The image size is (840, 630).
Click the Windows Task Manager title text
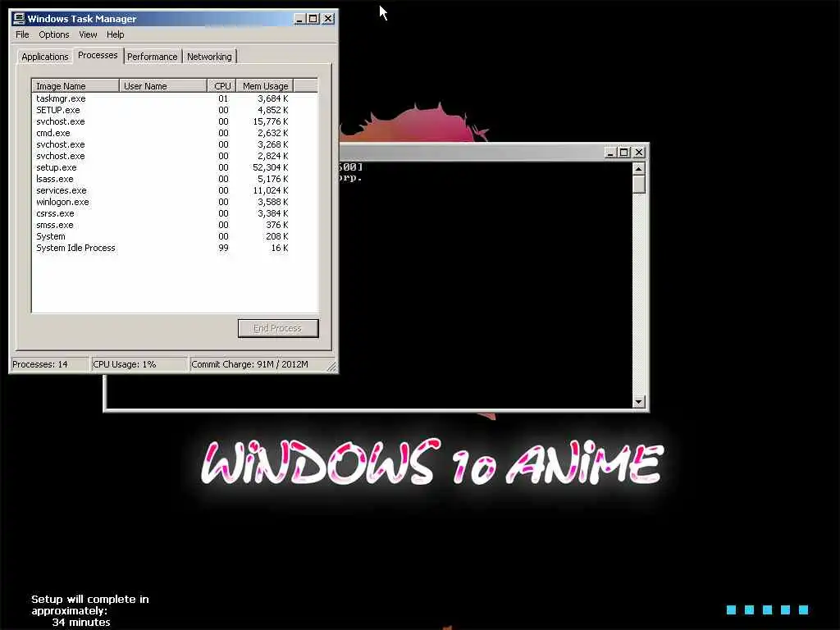(x=82, y=19)
